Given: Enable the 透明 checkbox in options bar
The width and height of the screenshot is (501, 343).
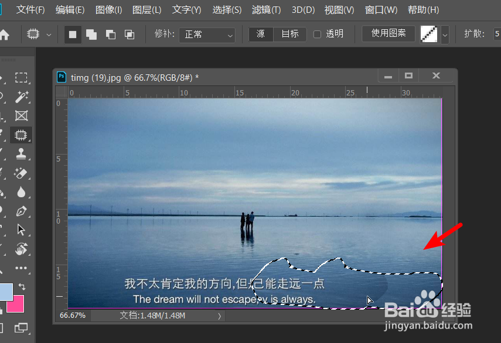Looking at the screenshot, I should [x=316, y=34].
